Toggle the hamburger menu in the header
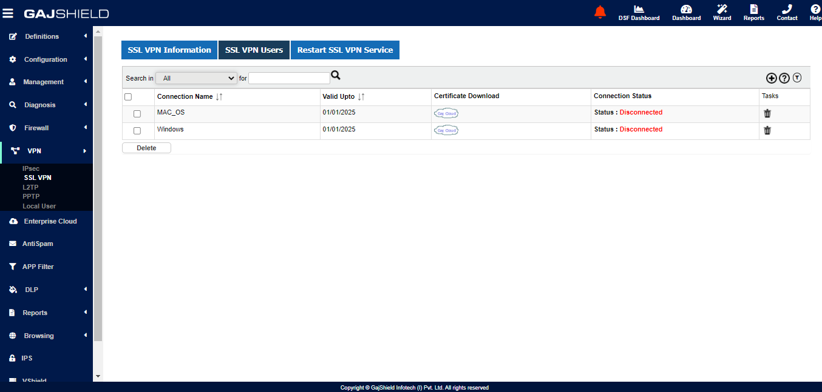This screenshot has width=822, height=392. coord(8,13)
